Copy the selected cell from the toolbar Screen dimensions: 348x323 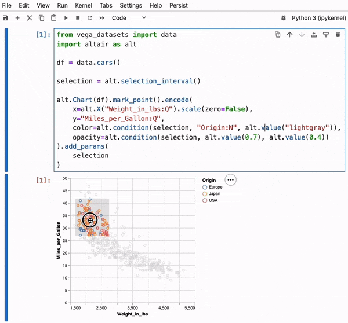pos(42,18)
